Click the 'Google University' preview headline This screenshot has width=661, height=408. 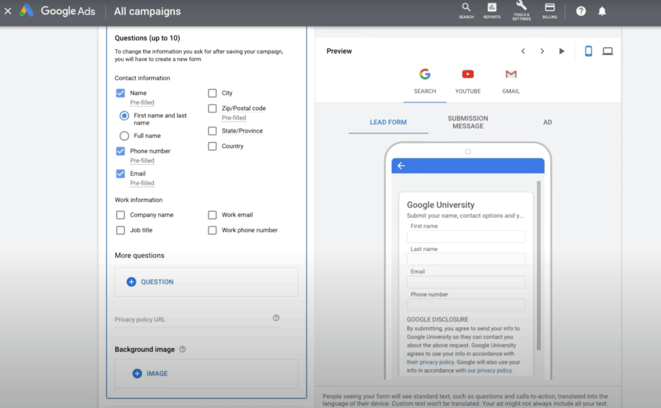(440, 205)
